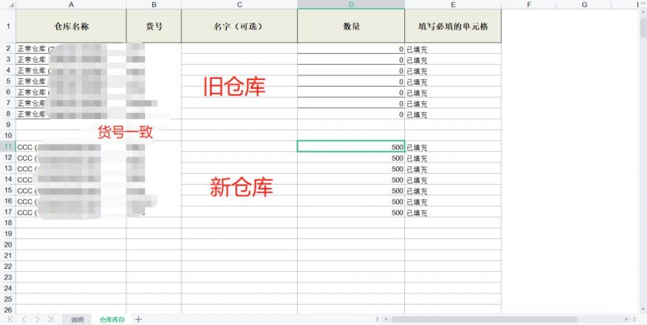
Task: Click 已填充 cell in row 2
Action: pos(453,48)
